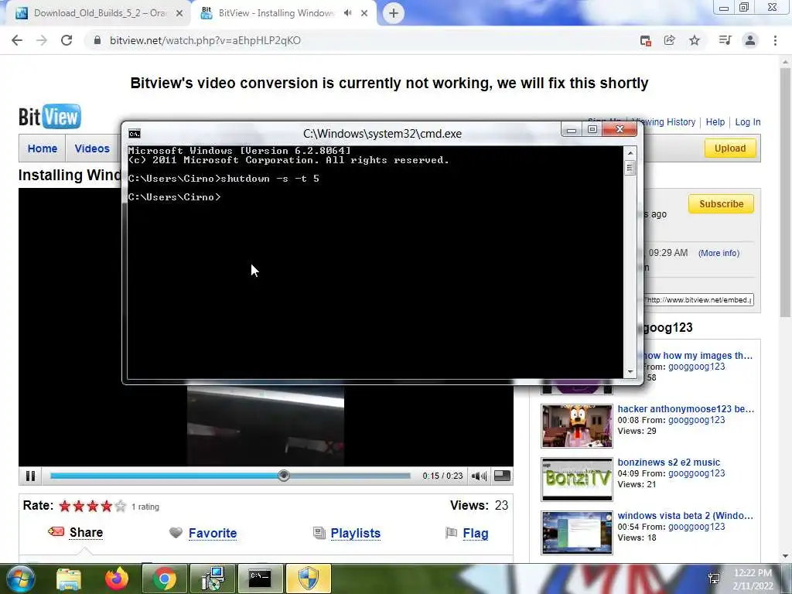Open hacker anthonymoose123 video title link

pos(685,408)
